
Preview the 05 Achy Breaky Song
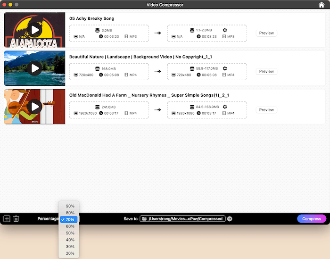click(x=266, y=33)
